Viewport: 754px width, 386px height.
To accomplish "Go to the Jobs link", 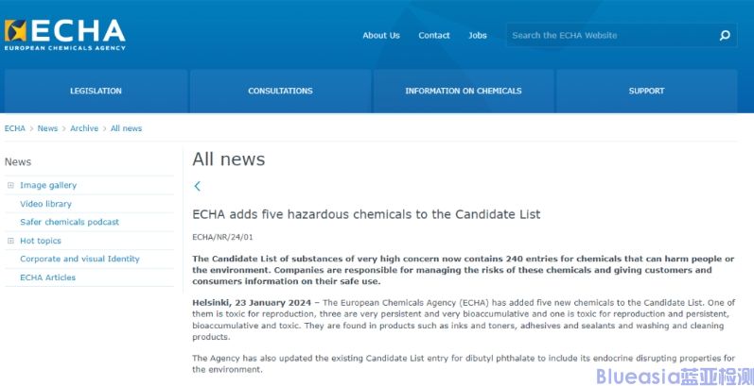I will pos(478,36).
